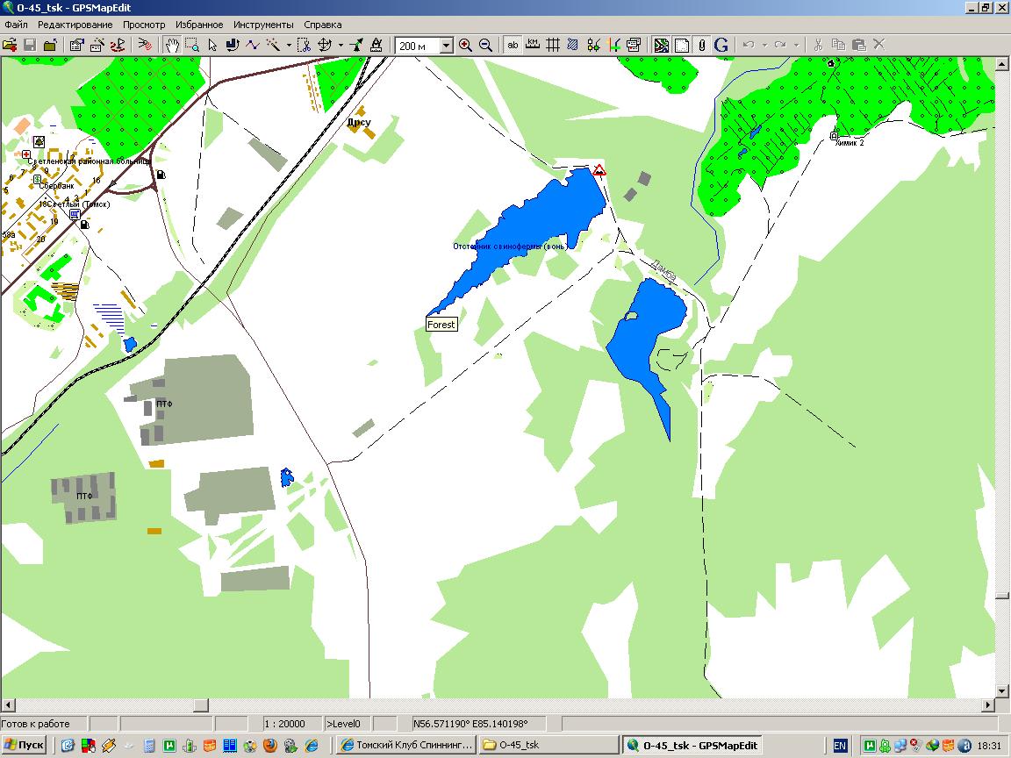
Task: Click the open file folder icon
Action: pos(10,45)
